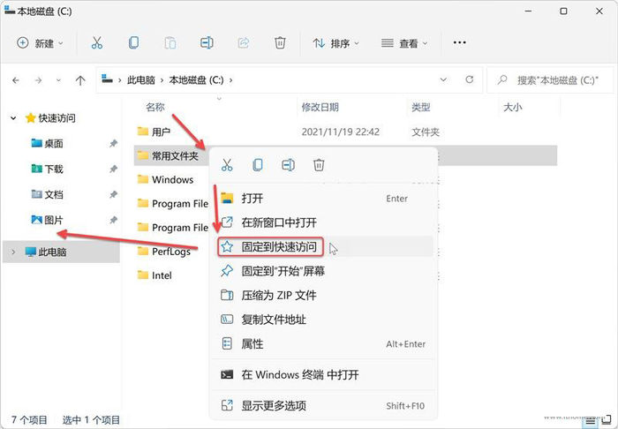This screenshot has height=429, width=618.
Task: Open the 查看 view dropdown
Action: 404,42
